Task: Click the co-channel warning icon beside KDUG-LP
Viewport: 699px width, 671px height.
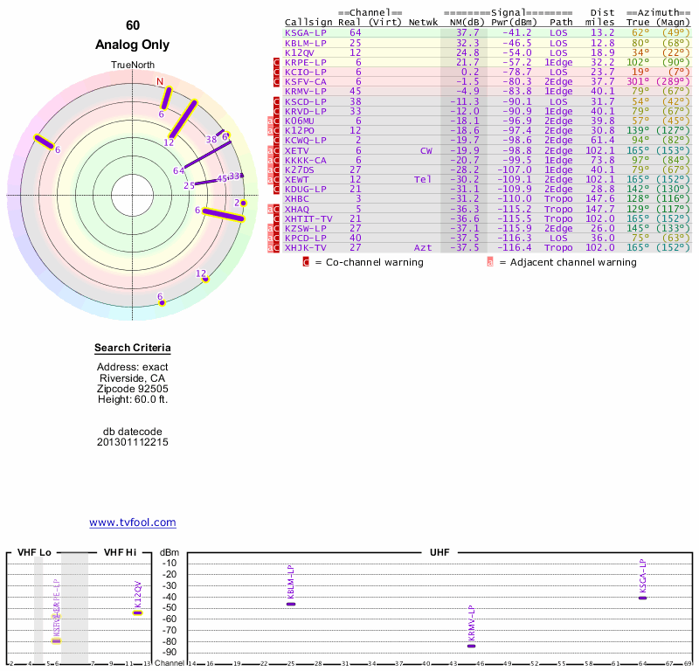Action: [x=276, y=189]
